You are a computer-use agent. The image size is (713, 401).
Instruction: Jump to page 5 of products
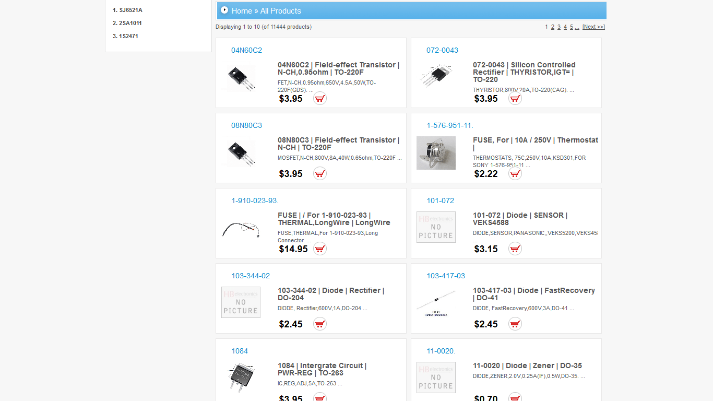pos(572,27)
